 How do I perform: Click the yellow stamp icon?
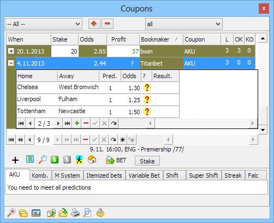coord(100,213)
